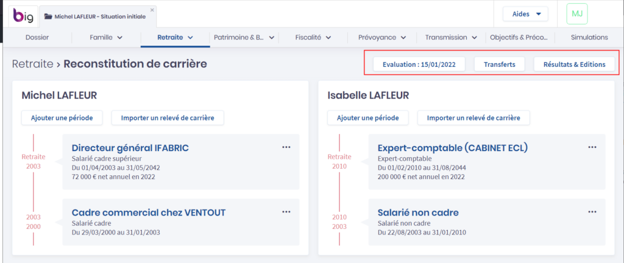
Task: Open Directeur général IFABRIC career entry
Action: click(130, 148)
